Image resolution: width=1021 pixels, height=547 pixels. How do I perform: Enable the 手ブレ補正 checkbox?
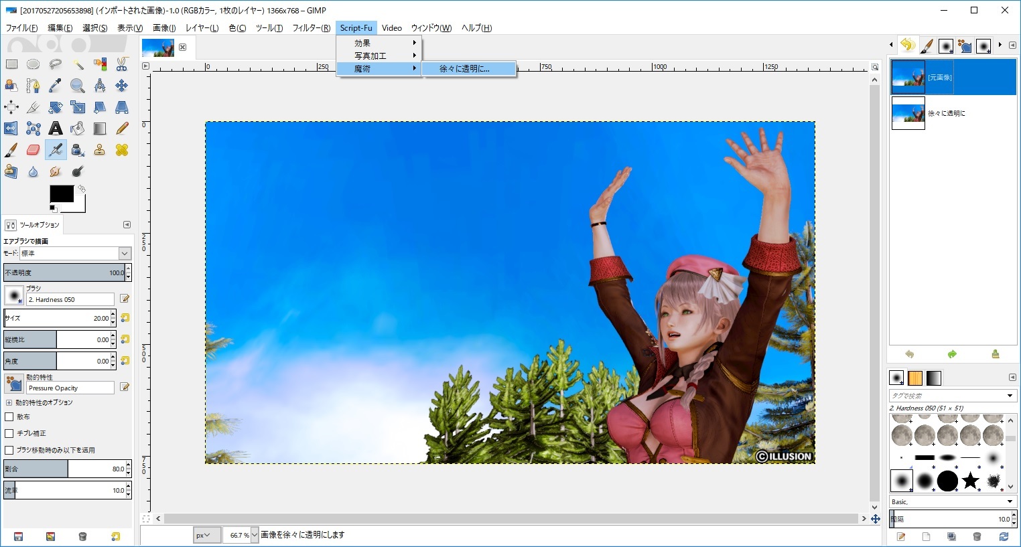pyautogui.click(x=9, y=433)
